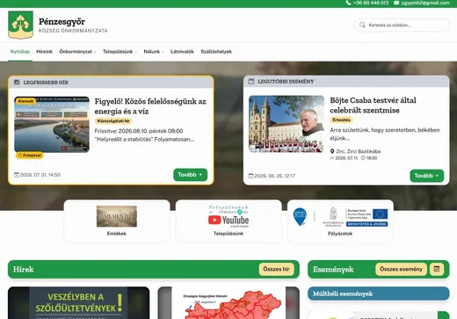Viewport: 457px width, 319px height.
Task: Click the +36 88 448 013 phone number
Action: click(371, 3)
